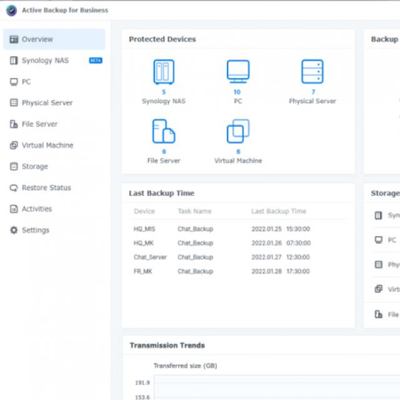The height and width of the screenshot is (400, 400).
Task: Click the Device column header
Action: tap(144, 211)
